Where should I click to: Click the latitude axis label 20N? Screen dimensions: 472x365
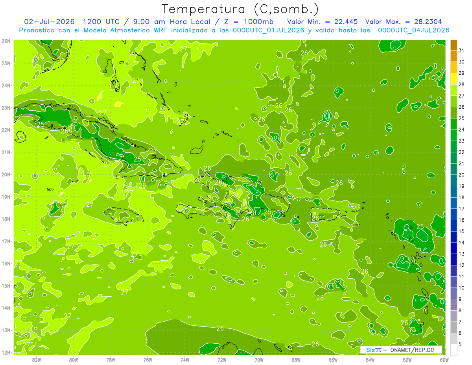6,174
